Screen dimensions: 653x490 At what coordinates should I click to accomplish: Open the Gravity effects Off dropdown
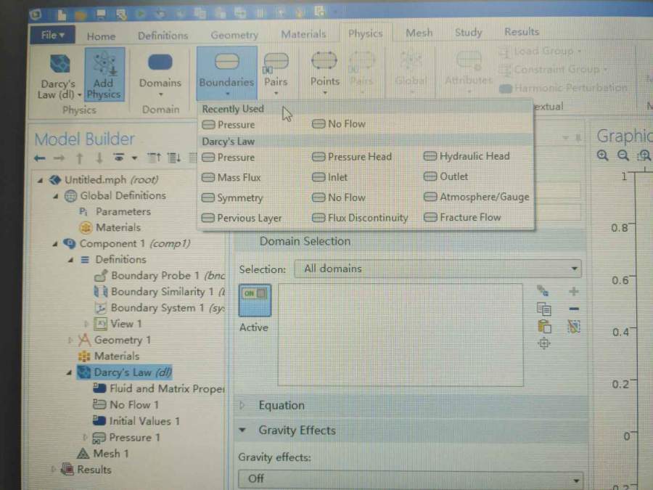(410, 479)
